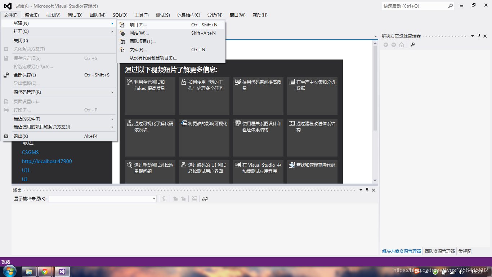Open the 利用单元测试和 Fakes 提高质量 video
Image resolution: width=492 pixels, height=277 pixels.
(150, 96)
